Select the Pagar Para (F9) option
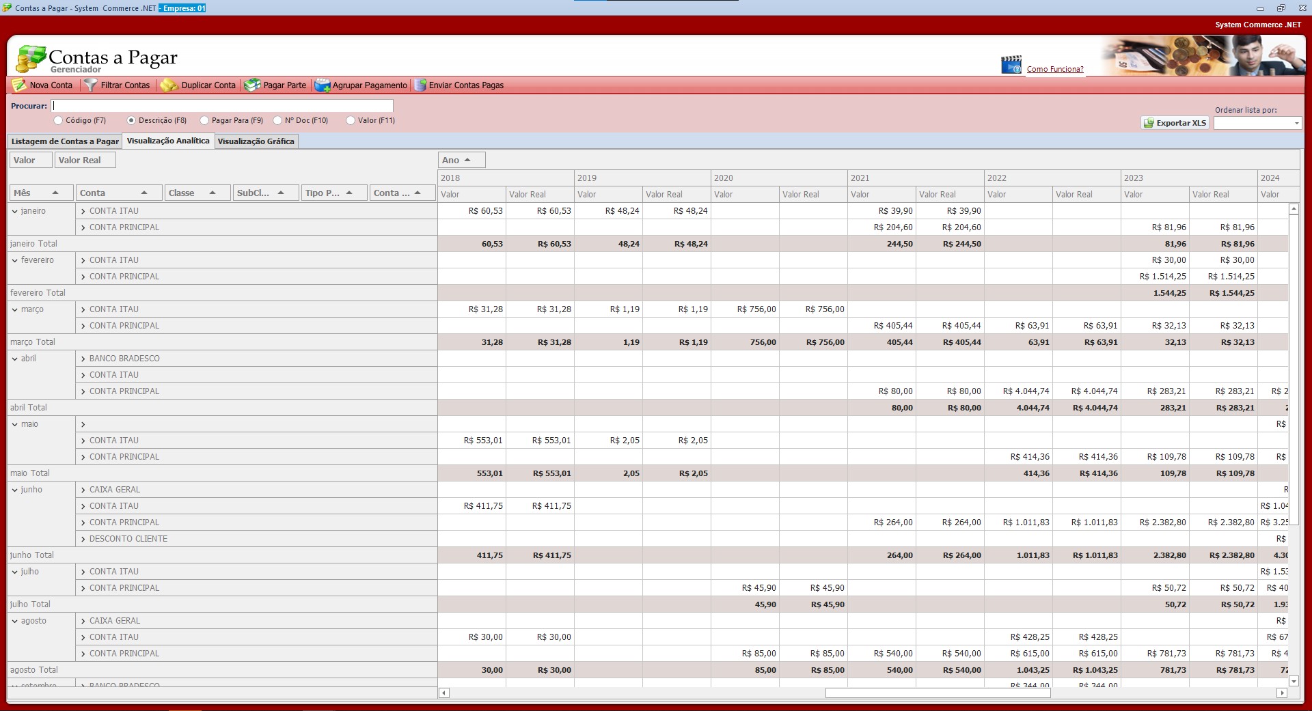Viewport: 1312px width, 711px height. [204, 120]
